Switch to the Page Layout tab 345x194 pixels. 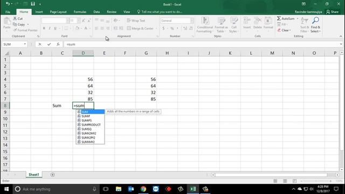click(x=58, y=12)
